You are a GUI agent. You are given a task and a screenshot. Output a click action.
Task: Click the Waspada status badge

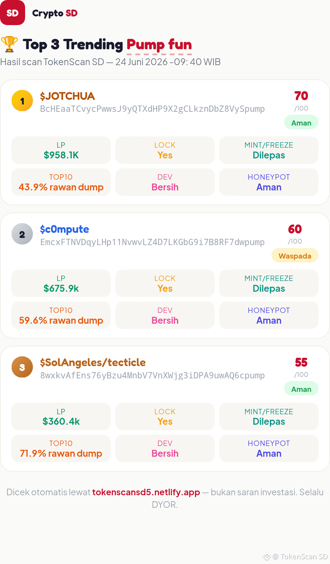click(x=295, y=256)
